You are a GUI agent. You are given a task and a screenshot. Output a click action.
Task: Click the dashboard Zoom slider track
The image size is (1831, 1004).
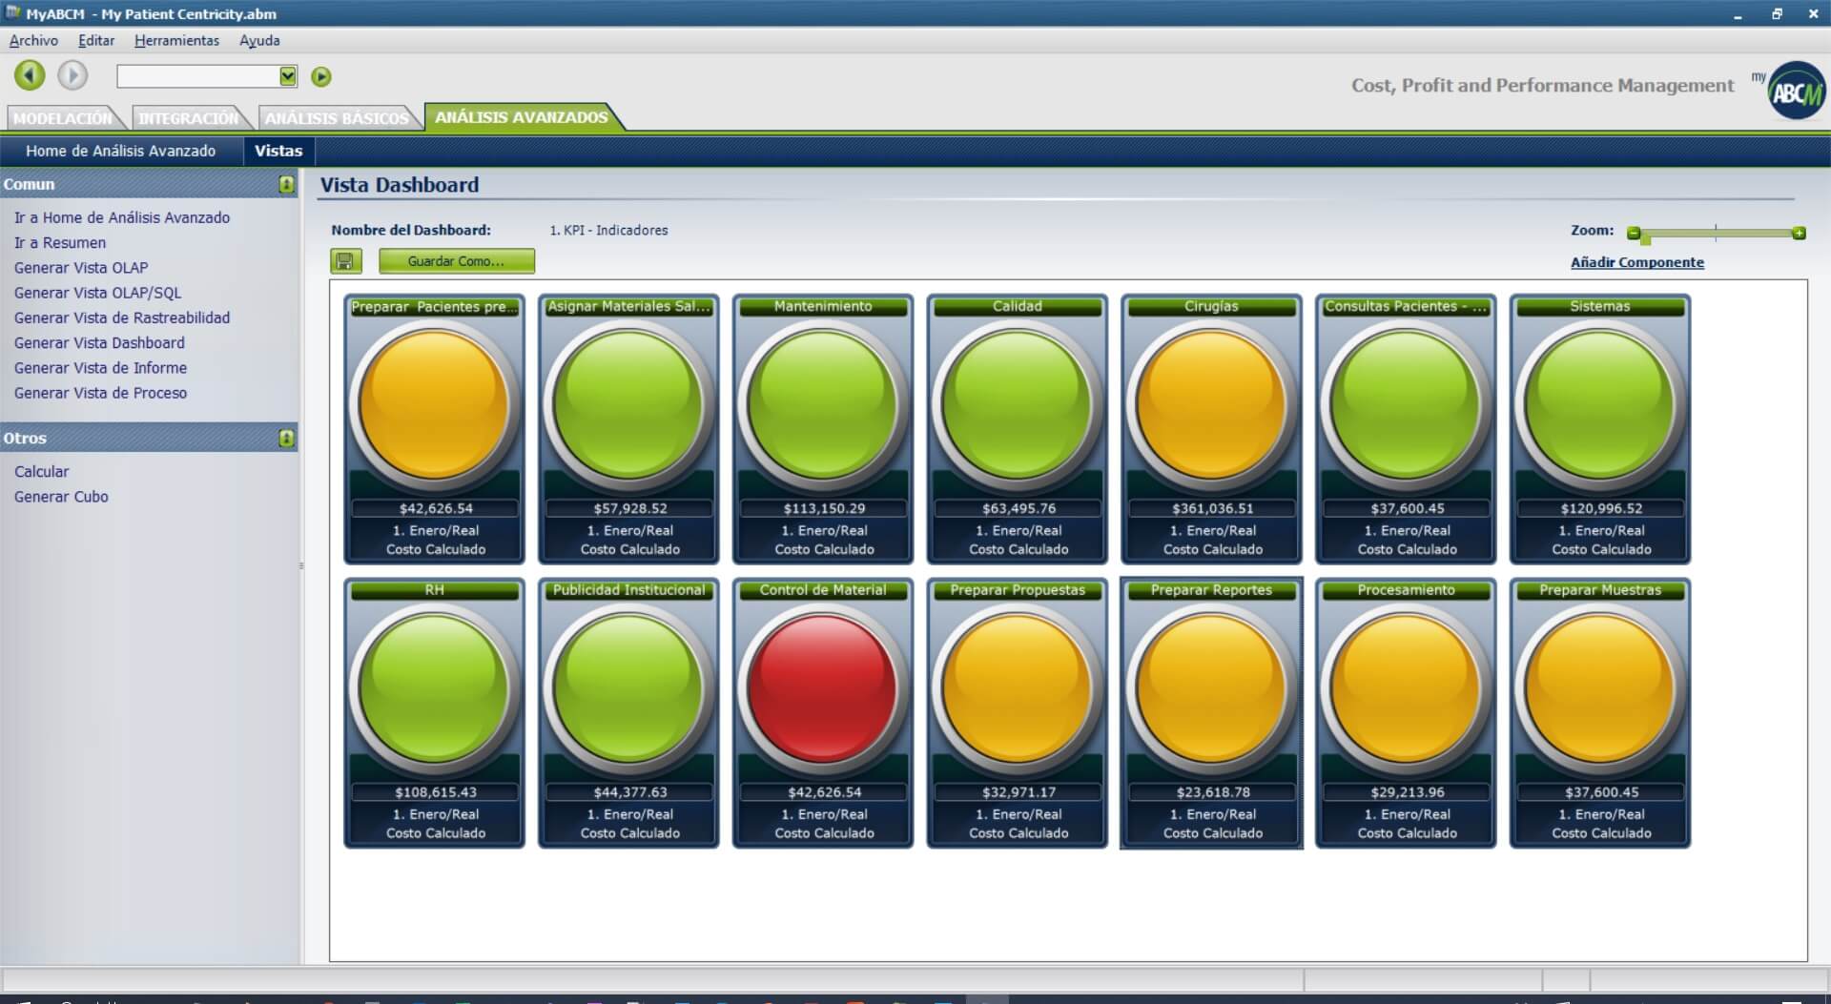pyautogui.click(x=1717, y=233)
